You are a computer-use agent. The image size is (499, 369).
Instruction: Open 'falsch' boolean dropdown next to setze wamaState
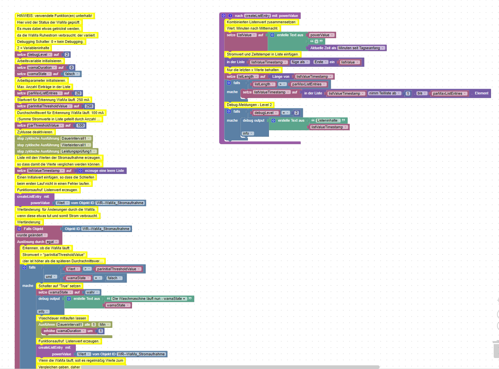point(72,74)
